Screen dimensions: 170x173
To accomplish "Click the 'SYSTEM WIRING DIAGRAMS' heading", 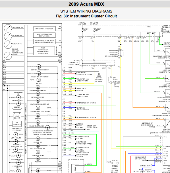I will [x=86, y=11].
